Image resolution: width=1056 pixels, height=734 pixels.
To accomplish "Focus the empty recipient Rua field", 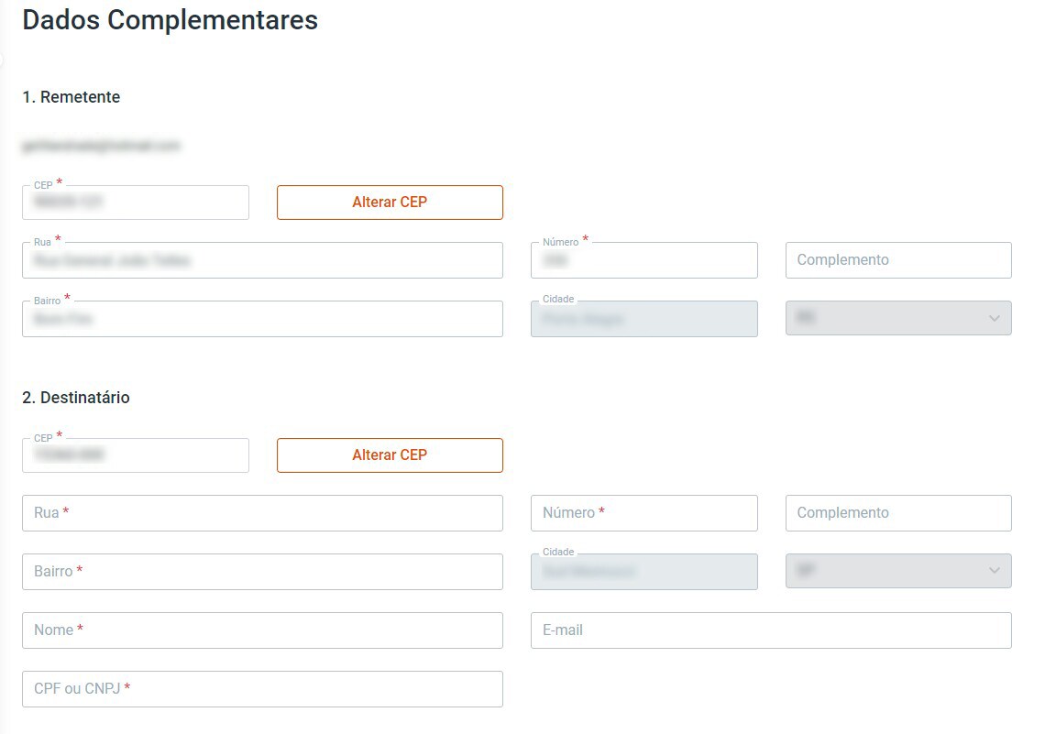I will (262, 513).
